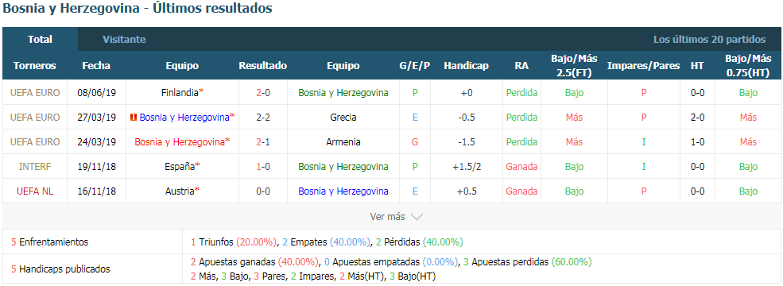Click the Ver más link
This screenshot has width=783, height=286.
coord(387,217)
